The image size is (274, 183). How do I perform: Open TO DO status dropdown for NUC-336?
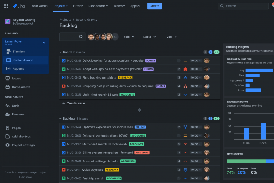coord(195,60)
